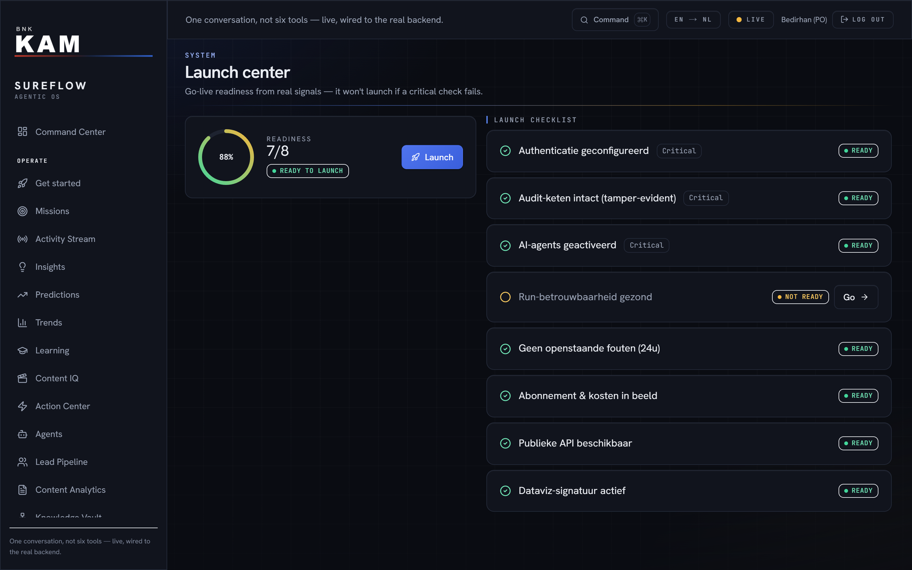The image size is (912, 570).
Task: Click the Predictions trend arrow icon
Action: click(x=22, y=295)
